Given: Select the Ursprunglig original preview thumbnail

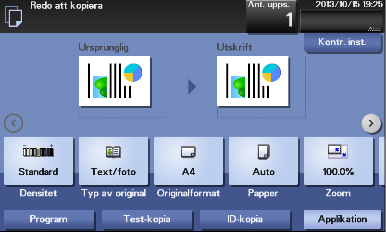Looking at the screenshot, I should (114, 81).
